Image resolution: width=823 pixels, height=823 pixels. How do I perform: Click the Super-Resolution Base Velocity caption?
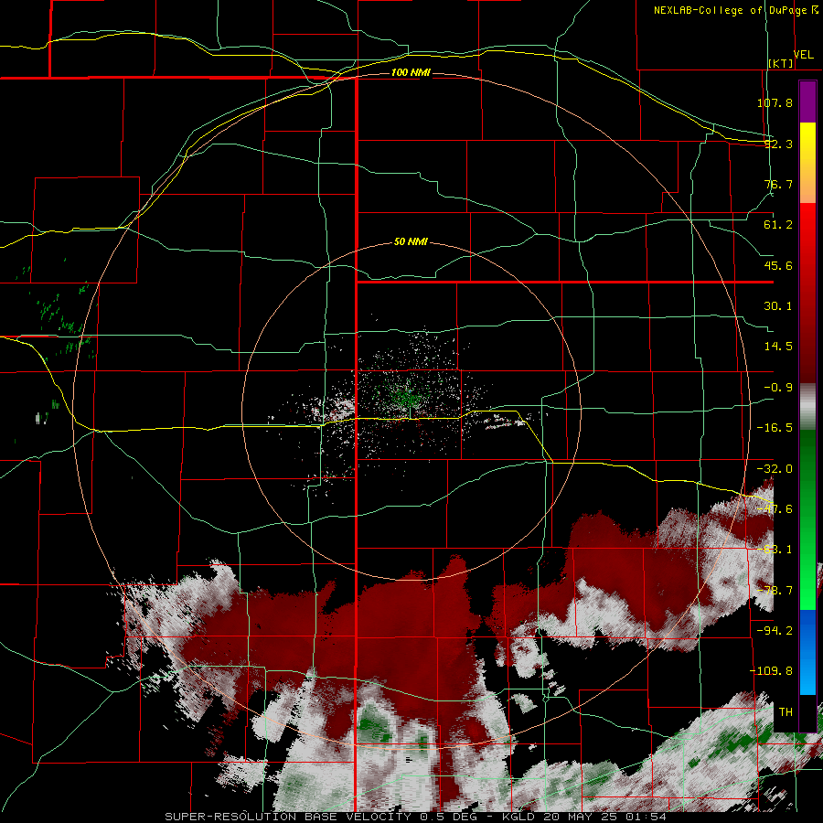[x=416, y=817]
